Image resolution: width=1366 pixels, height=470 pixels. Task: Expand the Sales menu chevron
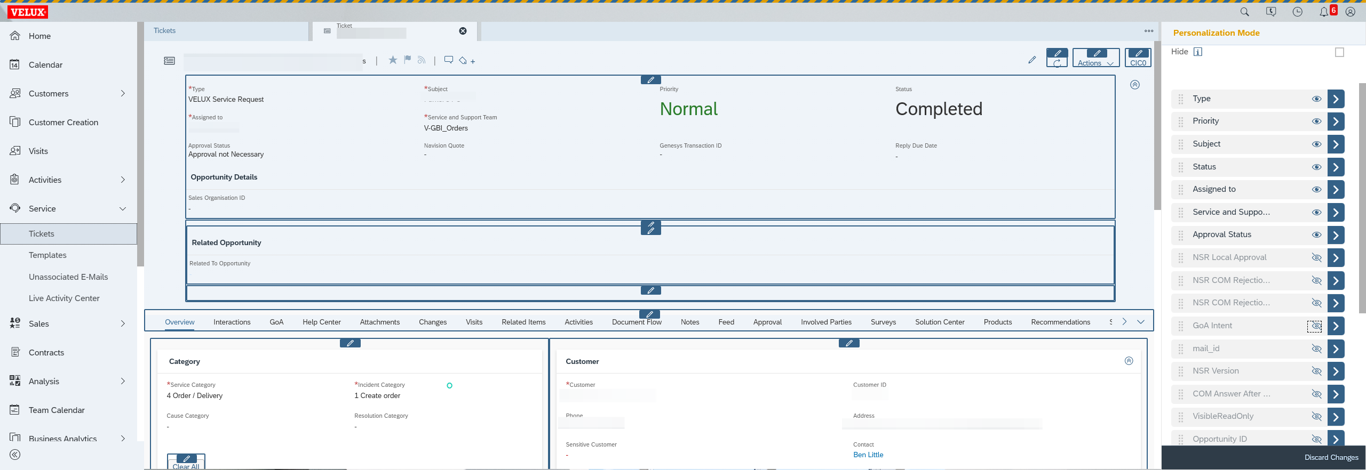coord(123,323)
